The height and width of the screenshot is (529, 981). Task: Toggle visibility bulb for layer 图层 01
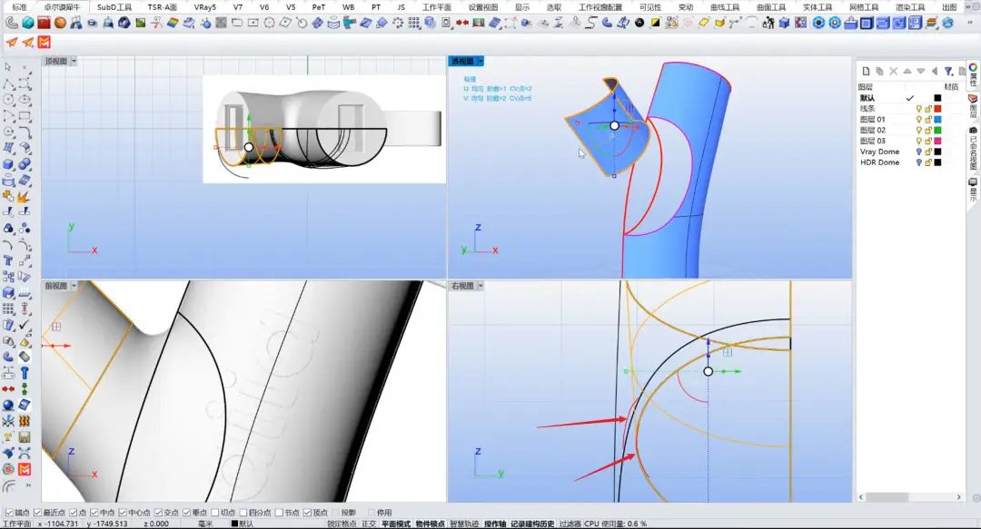click(x=917, y=120)
